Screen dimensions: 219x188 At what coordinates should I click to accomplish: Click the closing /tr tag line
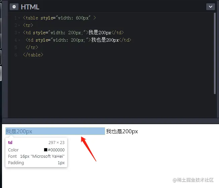pyautogui.click(x=32, y=47)
